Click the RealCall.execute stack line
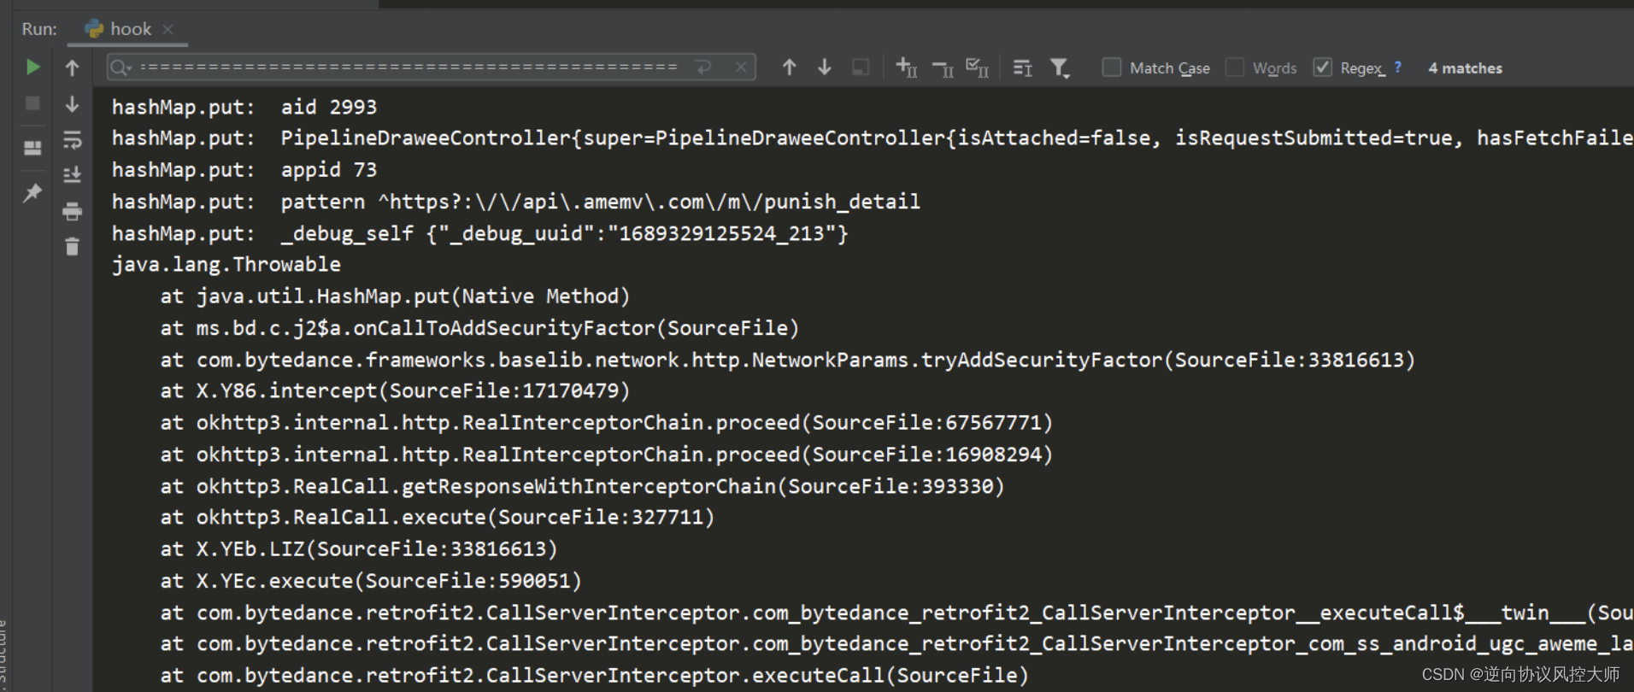1634x692 pixels. coord(437,518)
